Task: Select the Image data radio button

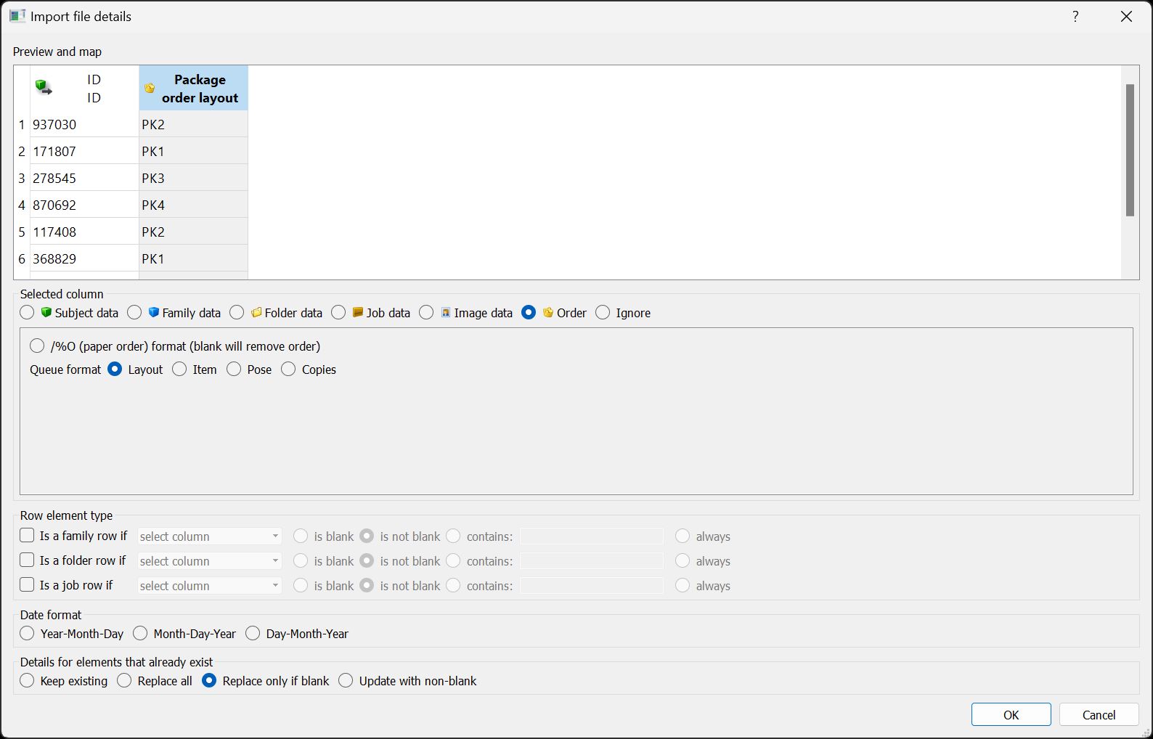Action: 426,312
